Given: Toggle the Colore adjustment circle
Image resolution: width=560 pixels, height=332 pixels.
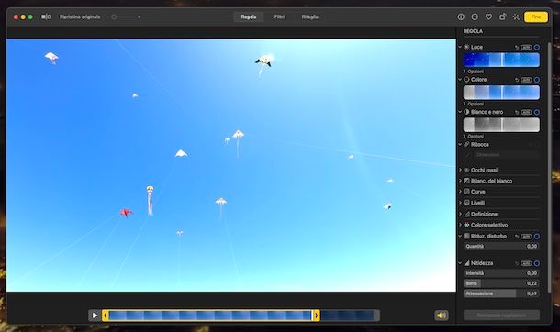Looking at the screenshot, I should (537, 80).
